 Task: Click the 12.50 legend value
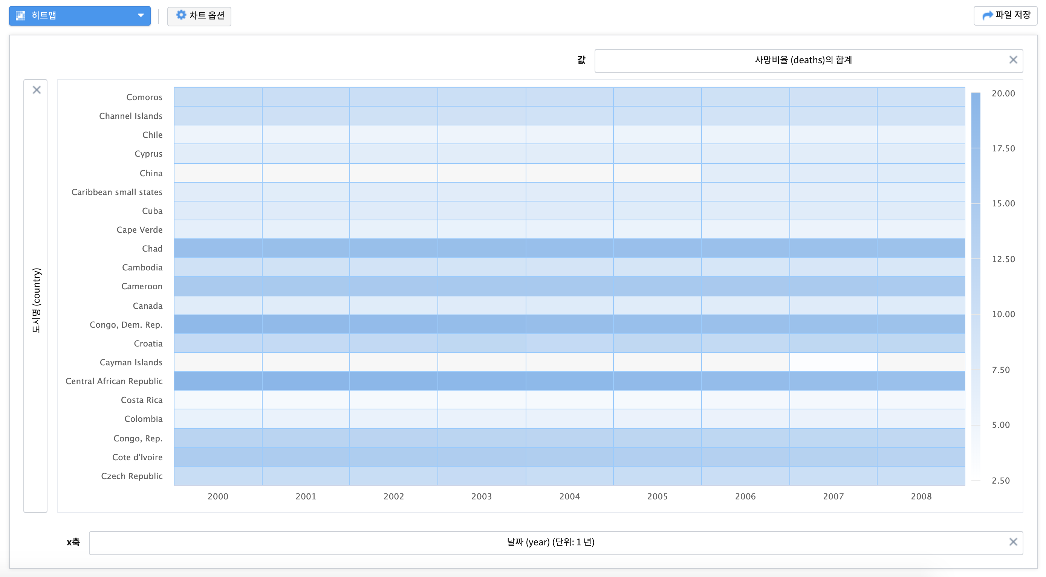tap(1003, 259)
